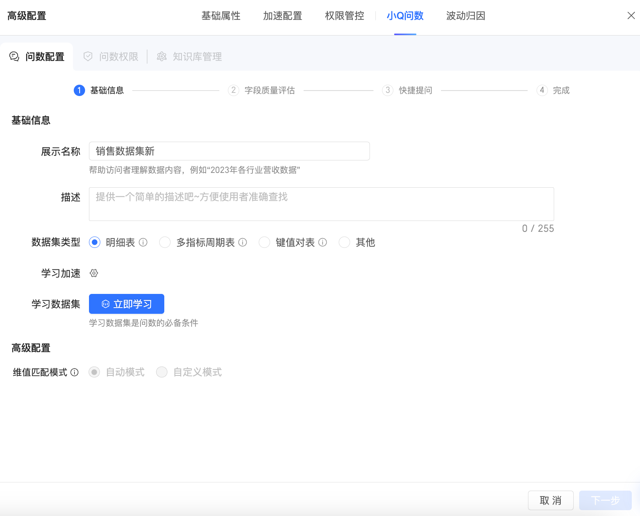Click the 基础信息 section heading above 展示名称

coord(31,120)
